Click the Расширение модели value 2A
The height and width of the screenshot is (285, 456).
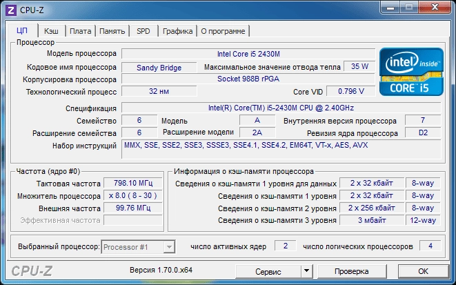click(x=257, y=132)
